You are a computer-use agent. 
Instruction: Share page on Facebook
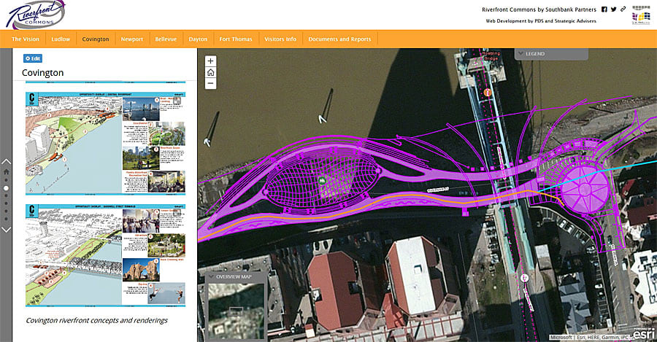604,9
